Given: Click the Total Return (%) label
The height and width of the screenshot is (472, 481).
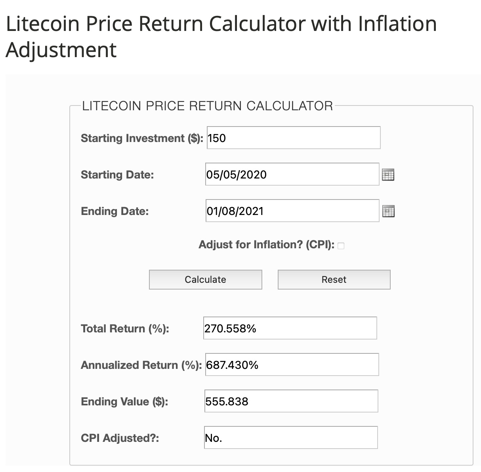Looking at the screenshot, I should pos(125,329).
